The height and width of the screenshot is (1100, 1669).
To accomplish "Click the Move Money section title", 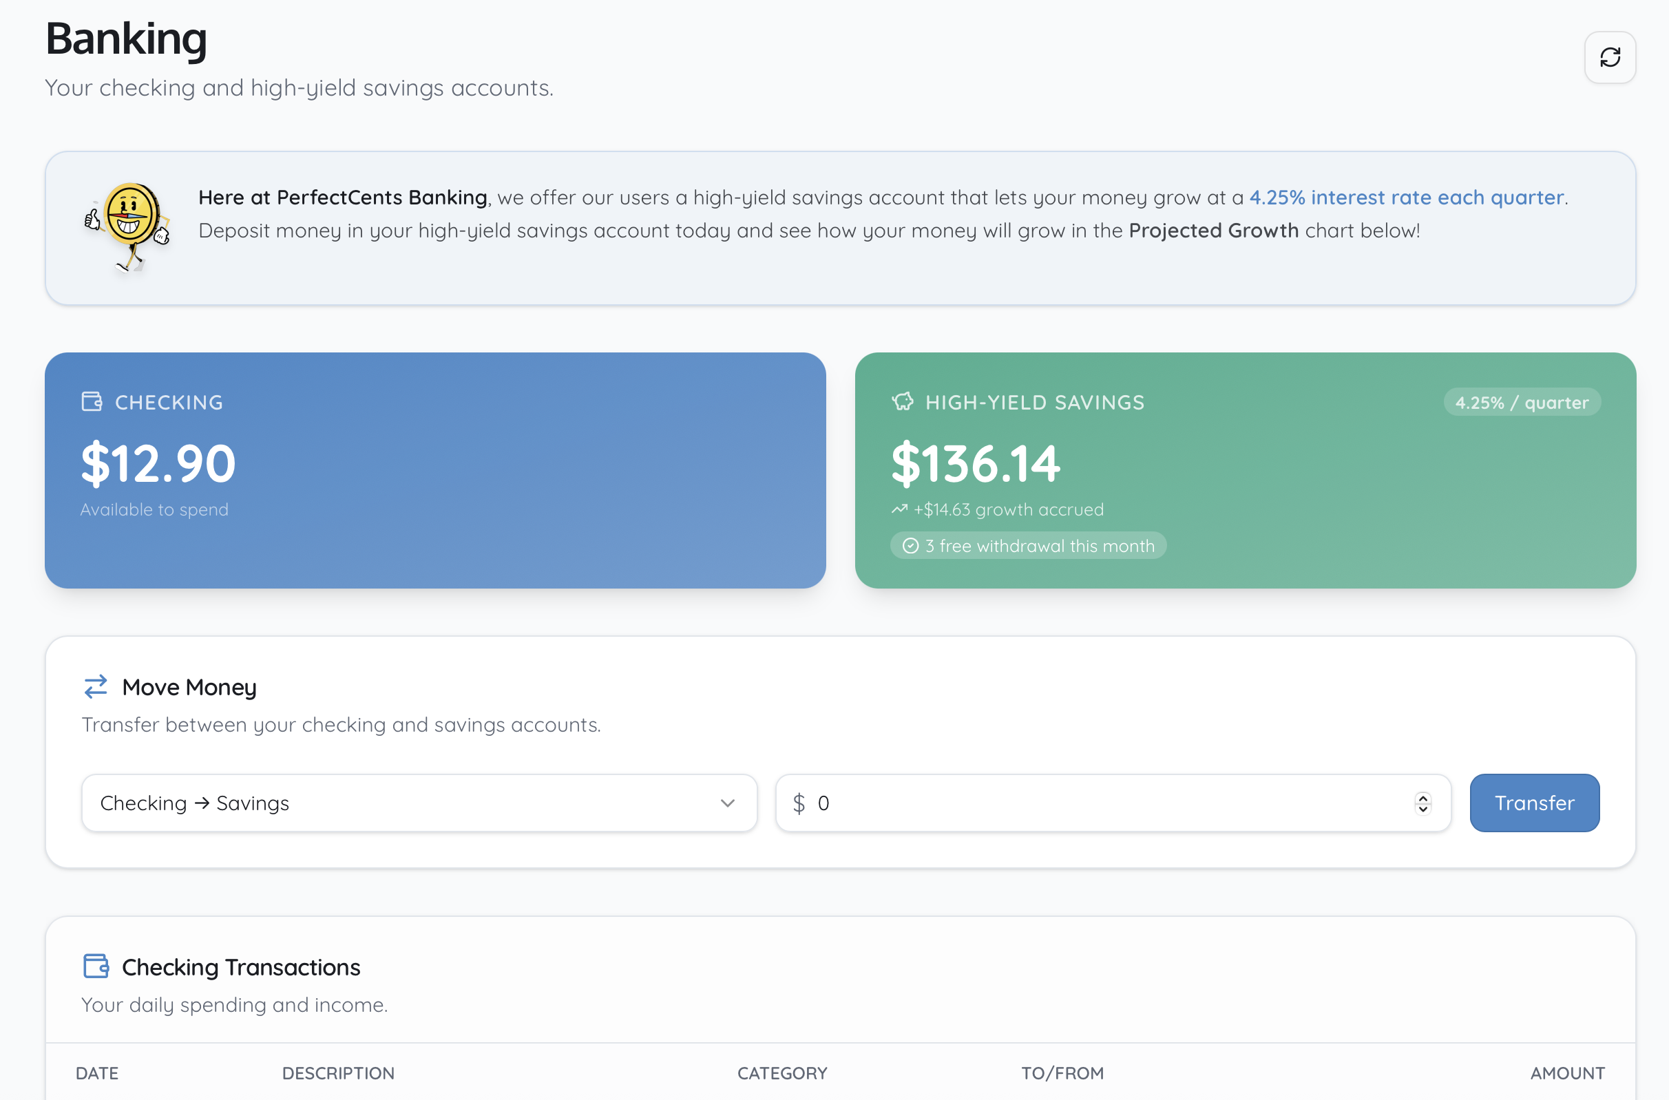I will pos(189,687).
